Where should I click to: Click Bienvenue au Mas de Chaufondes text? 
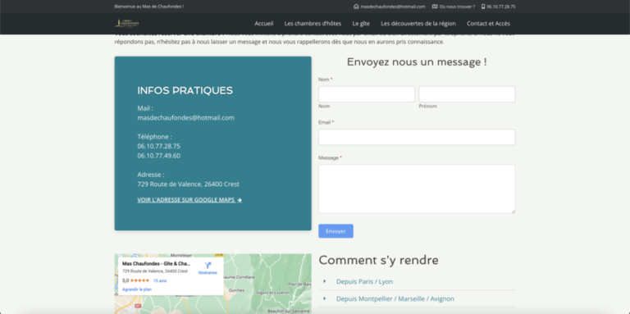[x=149, y=7]
